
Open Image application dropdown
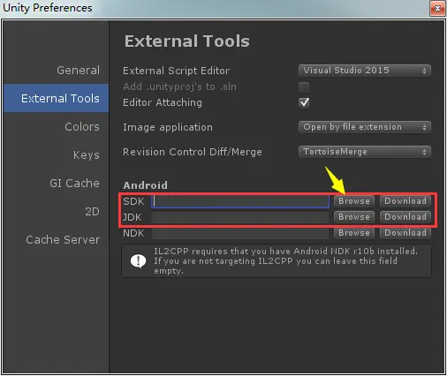(x=365, y=127)
